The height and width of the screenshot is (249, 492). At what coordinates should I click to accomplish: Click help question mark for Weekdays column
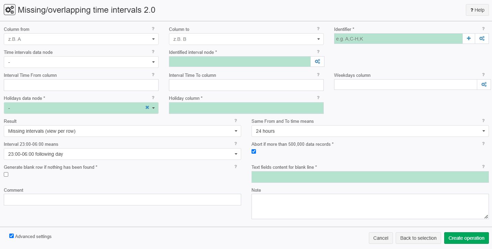[483, 75]
